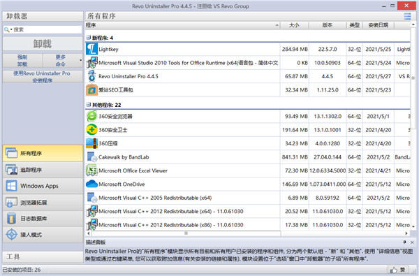Close the description panel
This screenshot has width=419, height=276.
click(x=412, y=242)
